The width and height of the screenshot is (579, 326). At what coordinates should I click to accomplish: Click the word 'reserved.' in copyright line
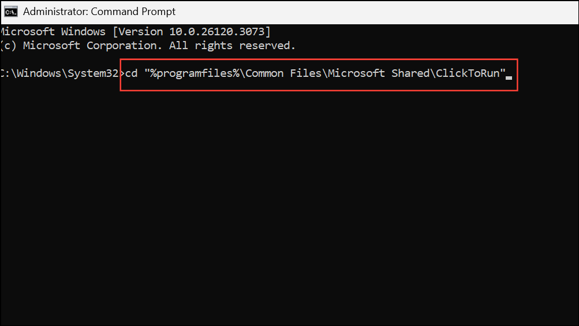[x=267, y=45]
